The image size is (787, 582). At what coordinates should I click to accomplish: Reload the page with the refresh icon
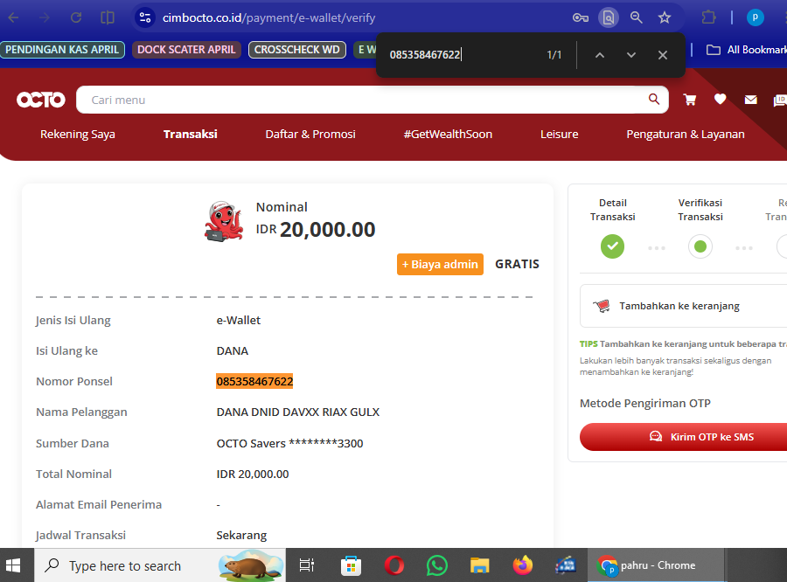pos(76,18)
